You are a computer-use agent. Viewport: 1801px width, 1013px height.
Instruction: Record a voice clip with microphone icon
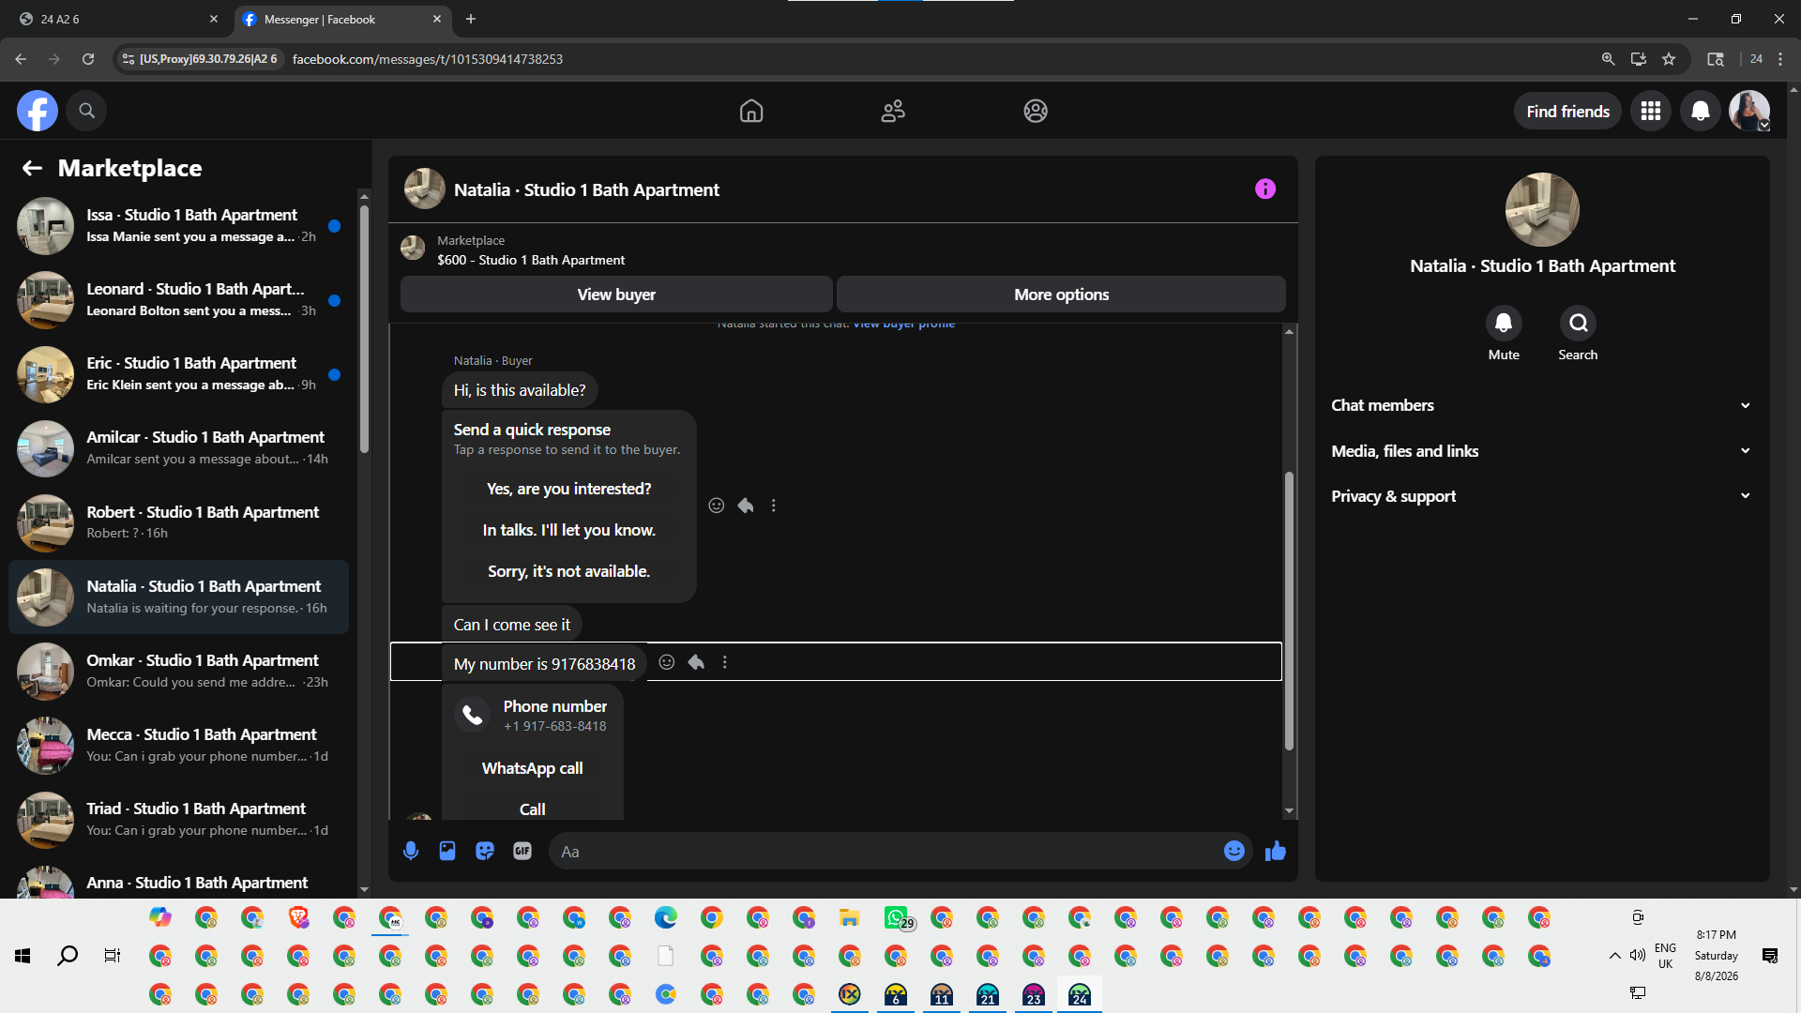pos(411,851)
